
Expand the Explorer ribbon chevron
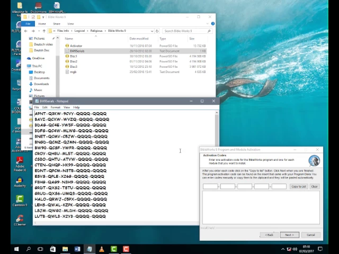click(x=207, y=23)
